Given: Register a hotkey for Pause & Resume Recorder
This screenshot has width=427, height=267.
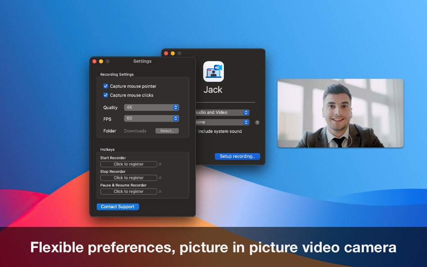Looking at the screenshot, I should pyautogui.click(x=129, y=191).
